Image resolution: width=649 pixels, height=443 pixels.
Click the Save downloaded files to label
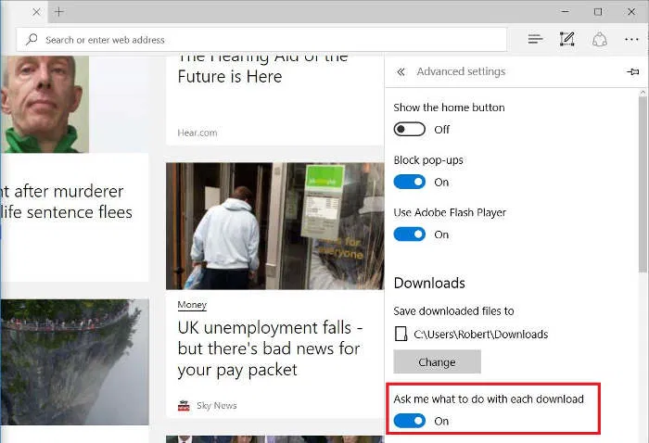453,310
